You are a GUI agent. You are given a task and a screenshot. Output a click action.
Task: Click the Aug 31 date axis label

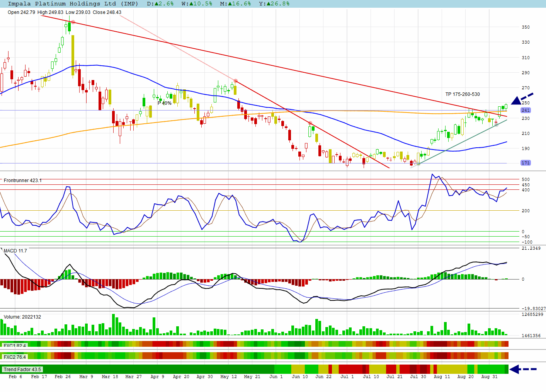pyautogui.click(x=489, y=377)
